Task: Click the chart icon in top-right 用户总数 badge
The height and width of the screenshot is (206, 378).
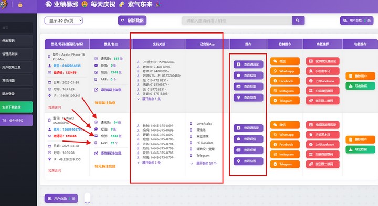Action: coord(345,20)
